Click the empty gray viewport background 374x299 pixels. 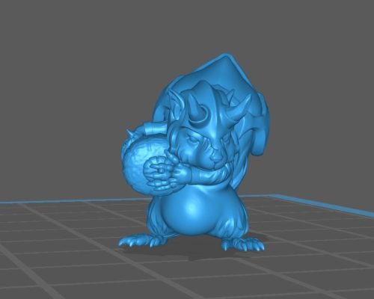pos(75,75)
